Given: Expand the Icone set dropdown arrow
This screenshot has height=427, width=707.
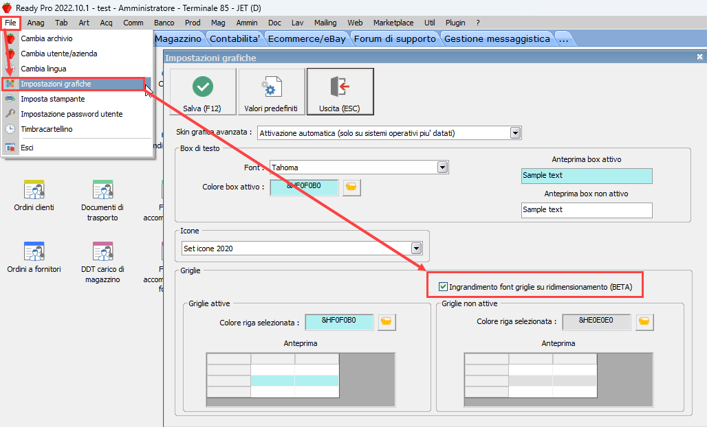Looking at the screenshot, I should click(416, 249).
